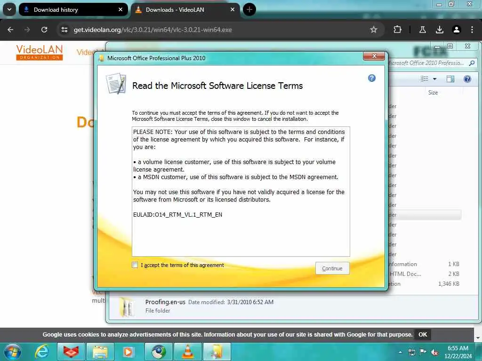Open the browser downloads icon
Screen dimensions: 482x361
pos(440,30)
